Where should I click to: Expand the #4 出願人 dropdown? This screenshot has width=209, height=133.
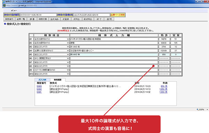coord(68,51)
